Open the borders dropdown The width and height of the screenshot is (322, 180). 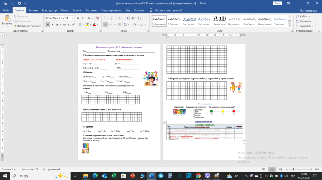pyautogui.click(x=145, y=25)
